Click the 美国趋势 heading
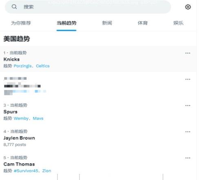Image resolution: width=204 pixels, height=180 pixels. pyautogui.click(x=17, y=39)
